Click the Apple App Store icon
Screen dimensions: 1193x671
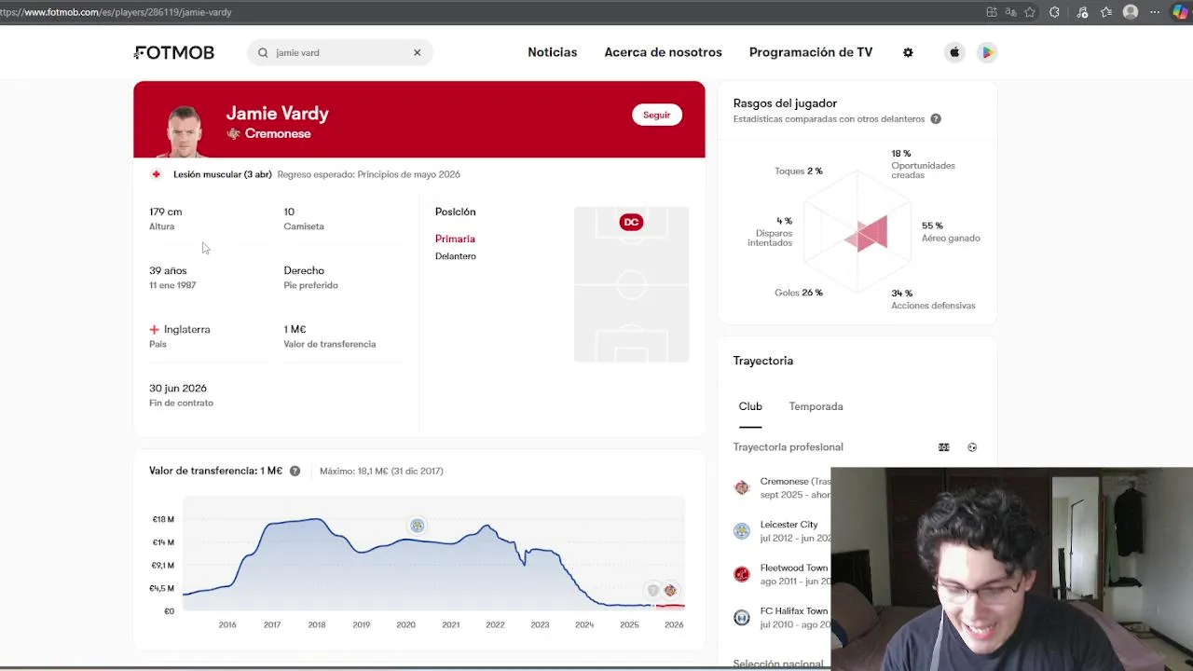954,53
